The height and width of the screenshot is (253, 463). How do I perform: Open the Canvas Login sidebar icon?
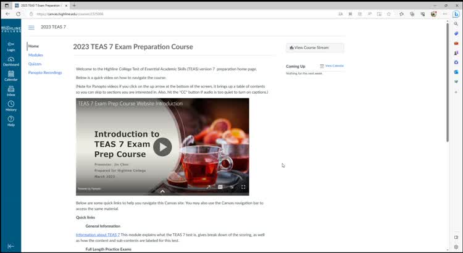pyautogui.click(x=11, y=46)
